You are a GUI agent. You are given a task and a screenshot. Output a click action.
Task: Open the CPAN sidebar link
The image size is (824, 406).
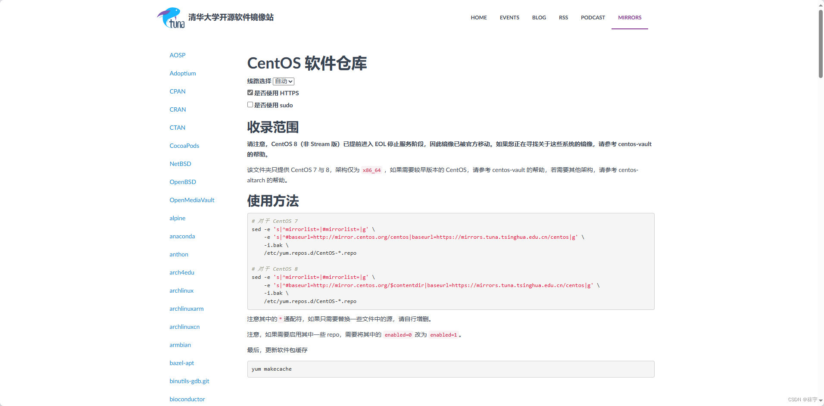[x=178, y=91]
